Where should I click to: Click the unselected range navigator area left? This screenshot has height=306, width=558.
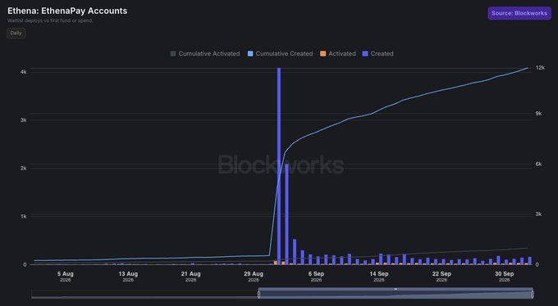[x=144, y=295]
